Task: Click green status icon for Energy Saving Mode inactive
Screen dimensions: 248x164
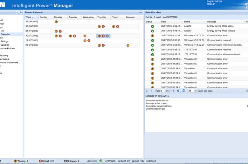Action: tap(153, 31)
